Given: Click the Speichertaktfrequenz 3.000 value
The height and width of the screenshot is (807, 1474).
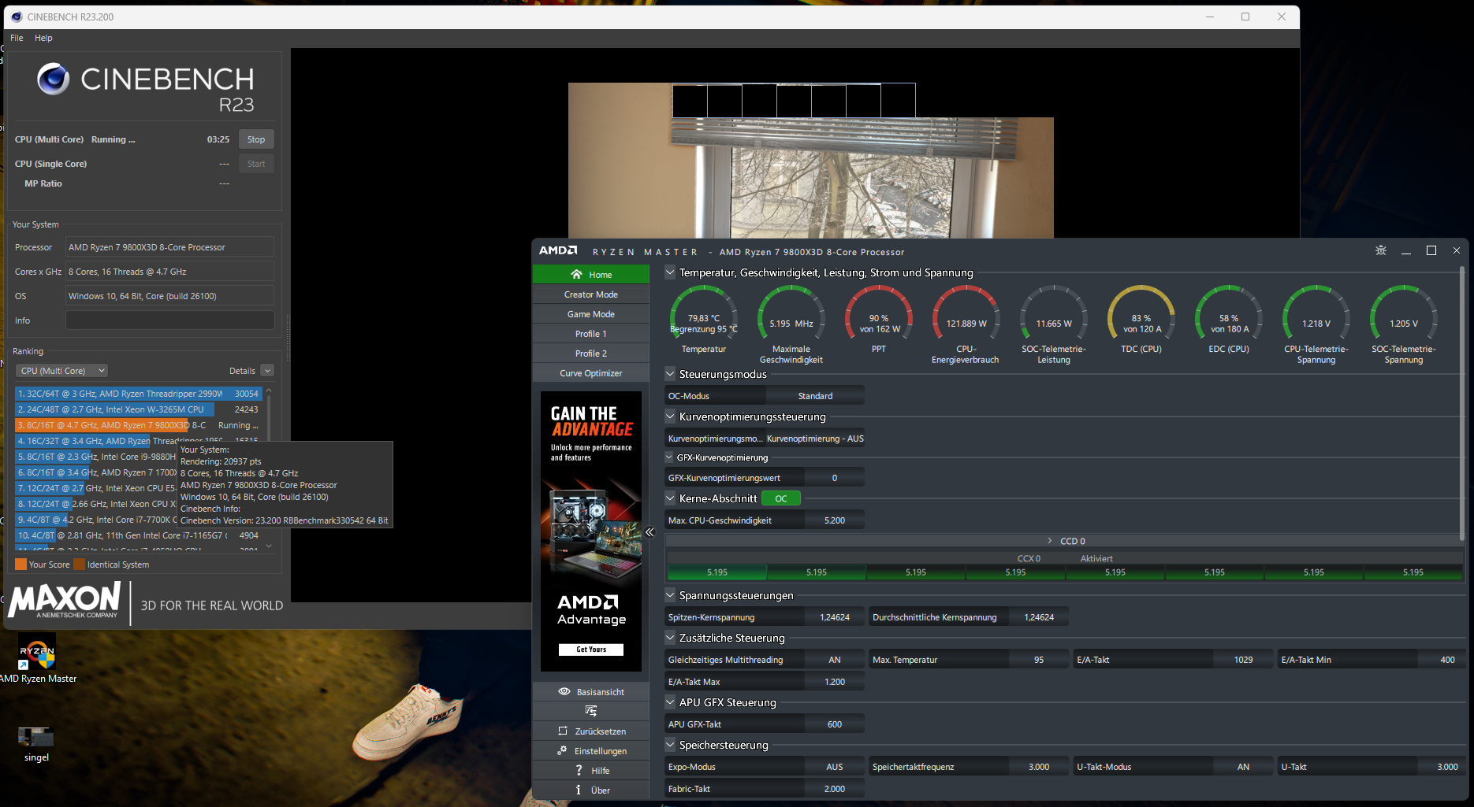Looking at the screenshot, I should [1039, 767].
